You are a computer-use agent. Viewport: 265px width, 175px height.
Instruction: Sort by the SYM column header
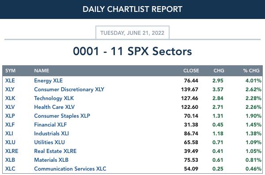pyautogui.click(x=10, y=71)
